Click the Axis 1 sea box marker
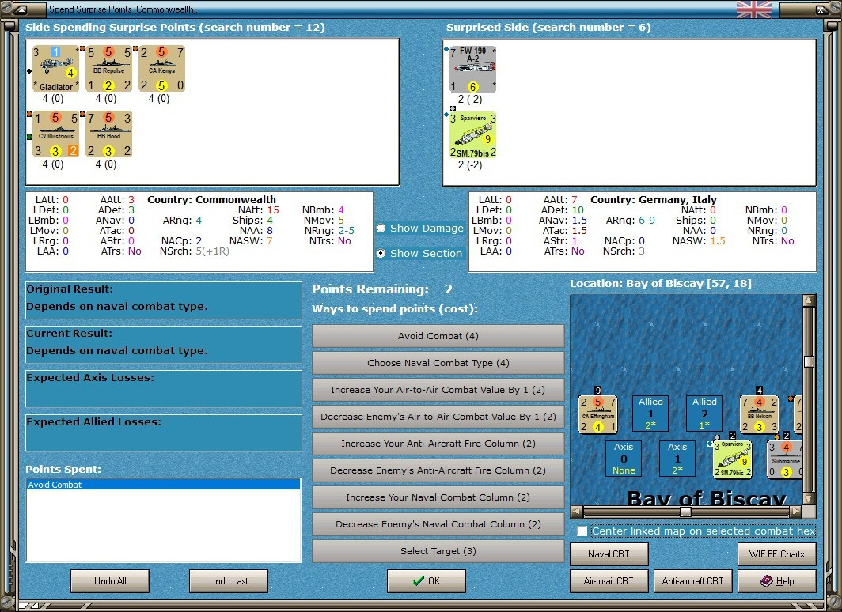842x612 pixels. point(677,459)
